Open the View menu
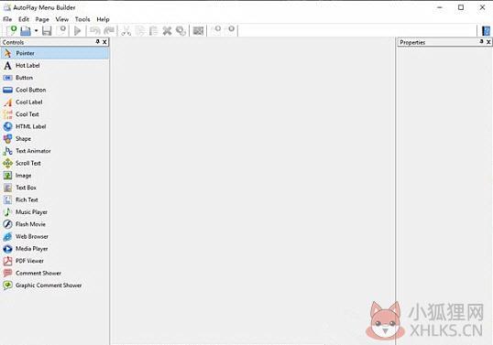Screen dimensions: 493x345 click(62, 19)
